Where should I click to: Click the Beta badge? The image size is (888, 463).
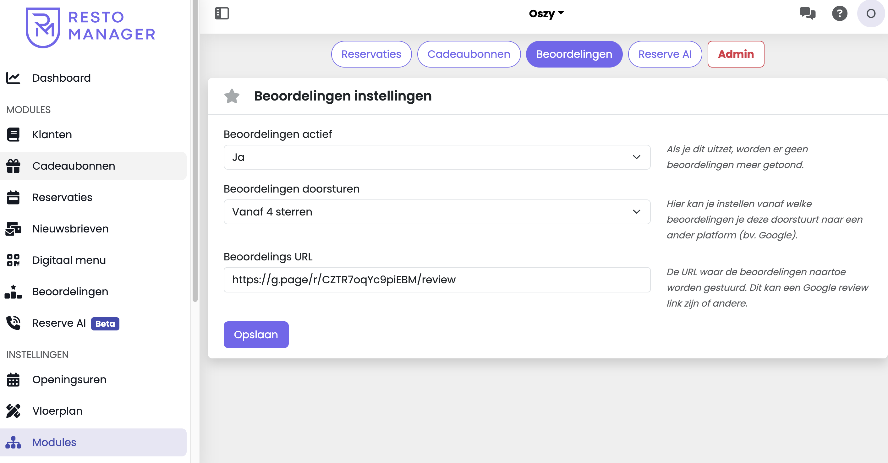point(105,324)
